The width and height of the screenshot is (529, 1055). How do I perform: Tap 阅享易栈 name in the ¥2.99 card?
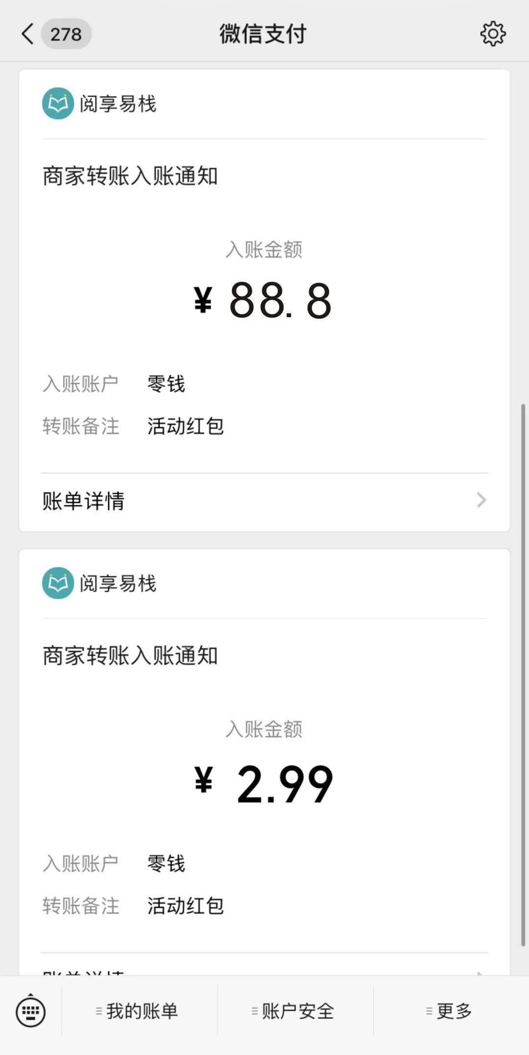tap(118, 583)
